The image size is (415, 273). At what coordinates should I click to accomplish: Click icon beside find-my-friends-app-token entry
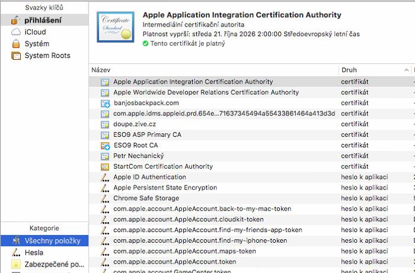click(x=105, y=230)
